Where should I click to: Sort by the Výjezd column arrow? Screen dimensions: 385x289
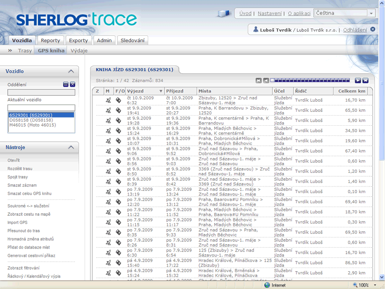tap(161, 91)
